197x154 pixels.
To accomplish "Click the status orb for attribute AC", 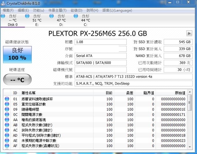I will [x=7, y=130].
